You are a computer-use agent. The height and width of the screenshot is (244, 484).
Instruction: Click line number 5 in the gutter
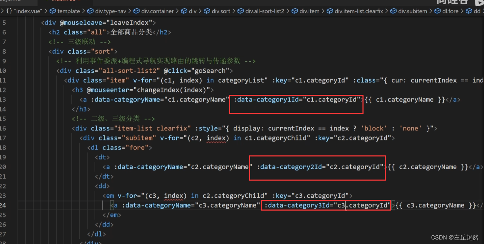tap(4, 23)
